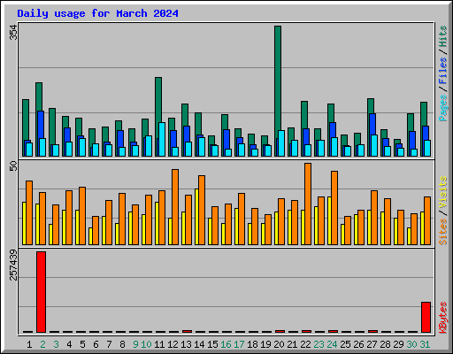Image resolution: width=453 pixels, height=354 pixels.
Task: Click the green day label 24
Action: pyautogui.click(x=332, y=344)
